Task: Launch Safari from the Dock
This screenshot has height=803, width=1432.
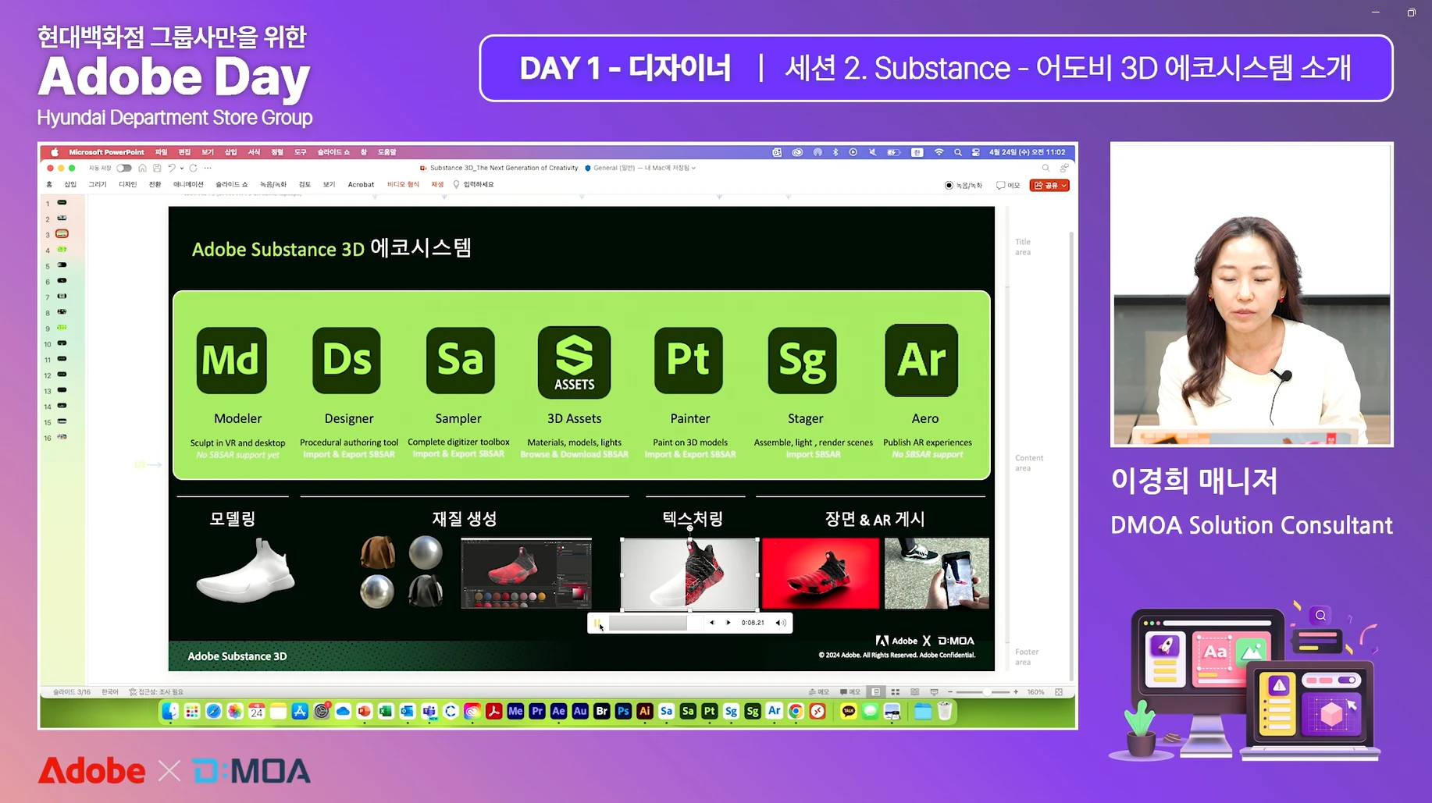Action: click(x=214, y=711)
